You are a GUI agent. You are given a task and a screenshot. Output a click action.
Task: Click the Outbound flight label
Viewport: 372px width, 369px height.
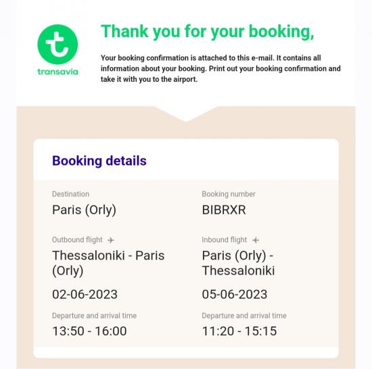pyautogui.click(x=77, y=240)
